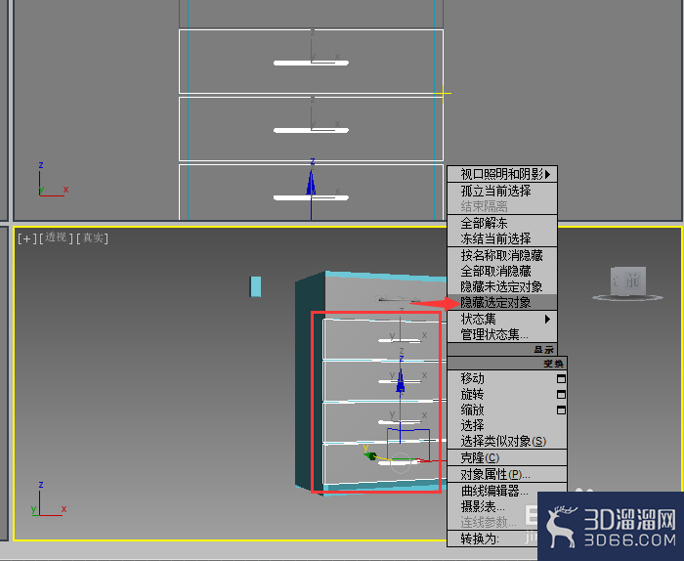Screen dimensions: 684x561
Task: Open 转换为: submenu
Action: tap(492, 539)
